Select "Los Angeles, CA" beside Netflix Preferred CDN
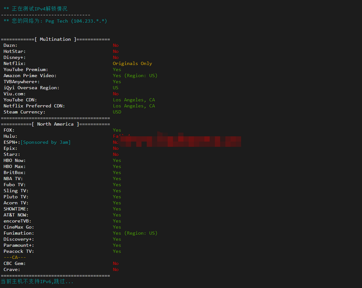Screen dimensions: 362x288 pos(134,106)
